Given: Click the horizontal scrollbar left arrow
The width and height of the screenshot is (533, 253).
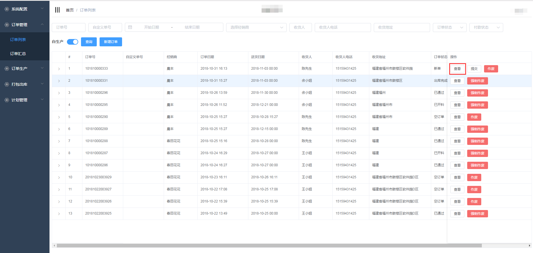Looking at the screenshot, I should pyautogui.click(x=54, y=245).
